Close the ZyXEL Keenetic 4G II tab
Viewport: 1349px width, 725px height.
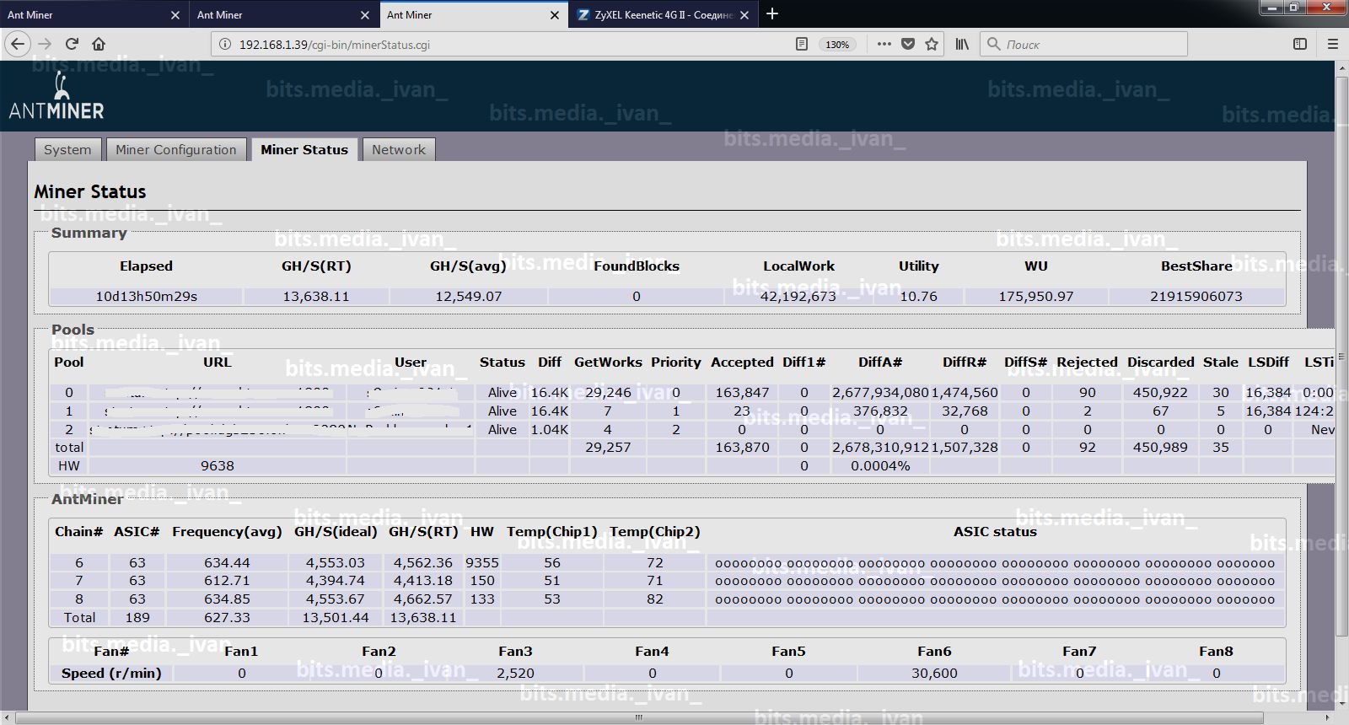(x=744, y=14)
